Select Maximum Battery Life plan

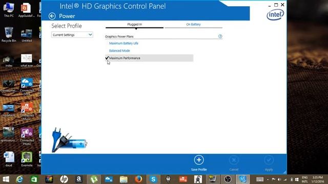click(x=124, y=43)
